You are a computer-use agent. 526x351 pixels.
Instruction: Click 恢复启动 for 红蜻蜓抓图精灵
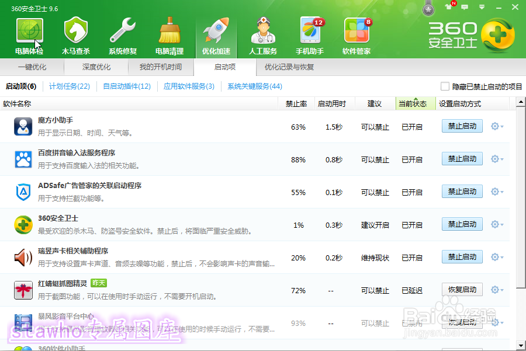[462, 289]
